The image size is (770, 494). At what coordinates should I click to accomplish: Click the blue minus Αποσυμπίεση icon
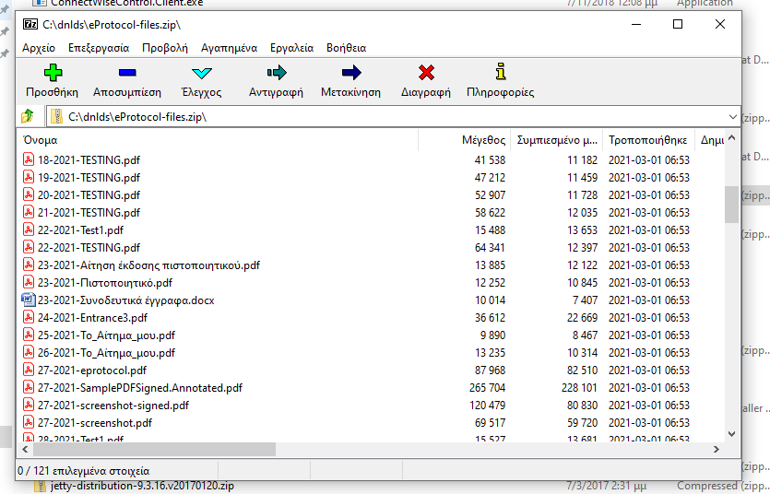(x=127, y=73)
